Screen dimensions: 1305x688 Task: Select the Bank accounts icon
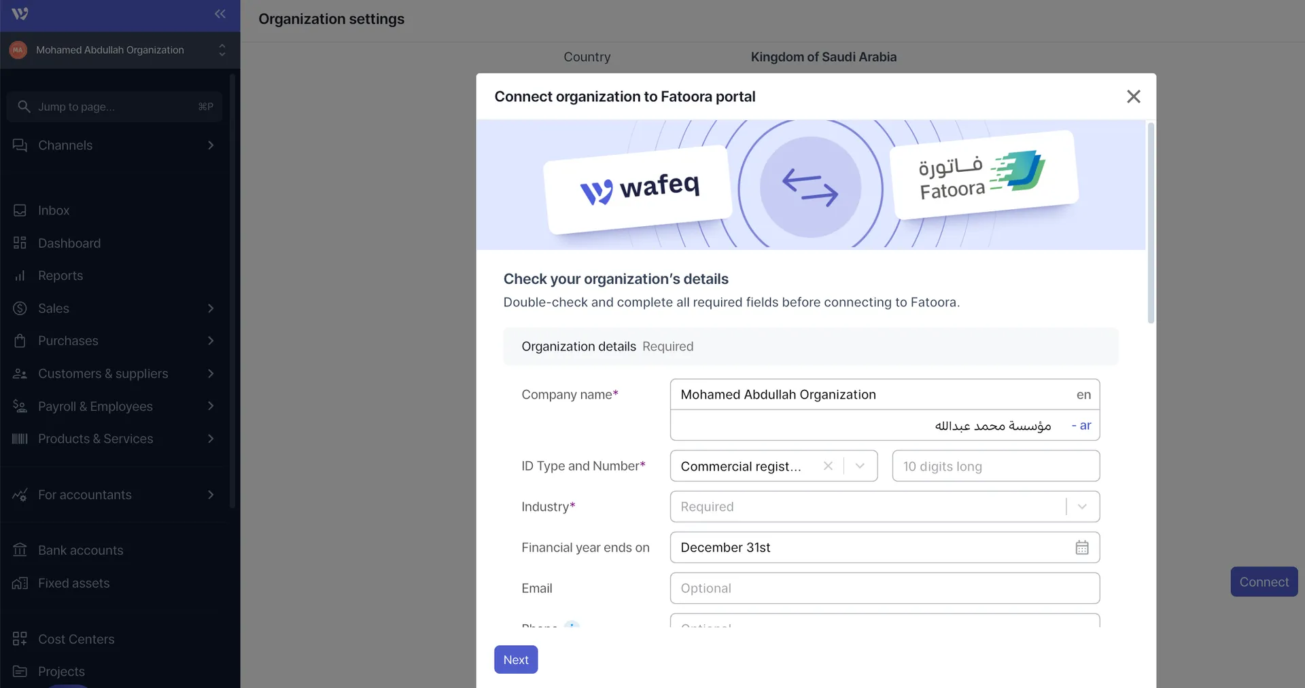tap(20, 549)
